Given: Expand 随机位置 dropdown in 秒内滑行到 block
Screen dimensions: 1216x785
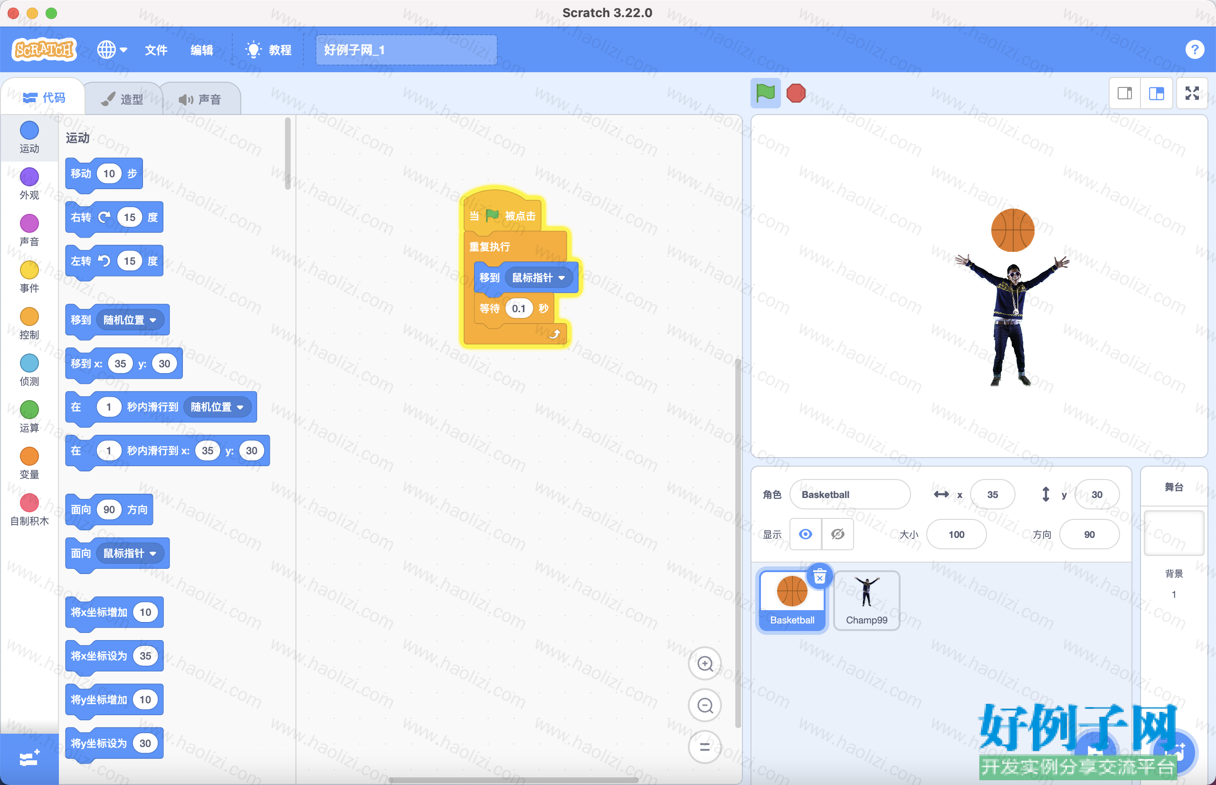Looking at the screenshot, I should pos(218,407).
